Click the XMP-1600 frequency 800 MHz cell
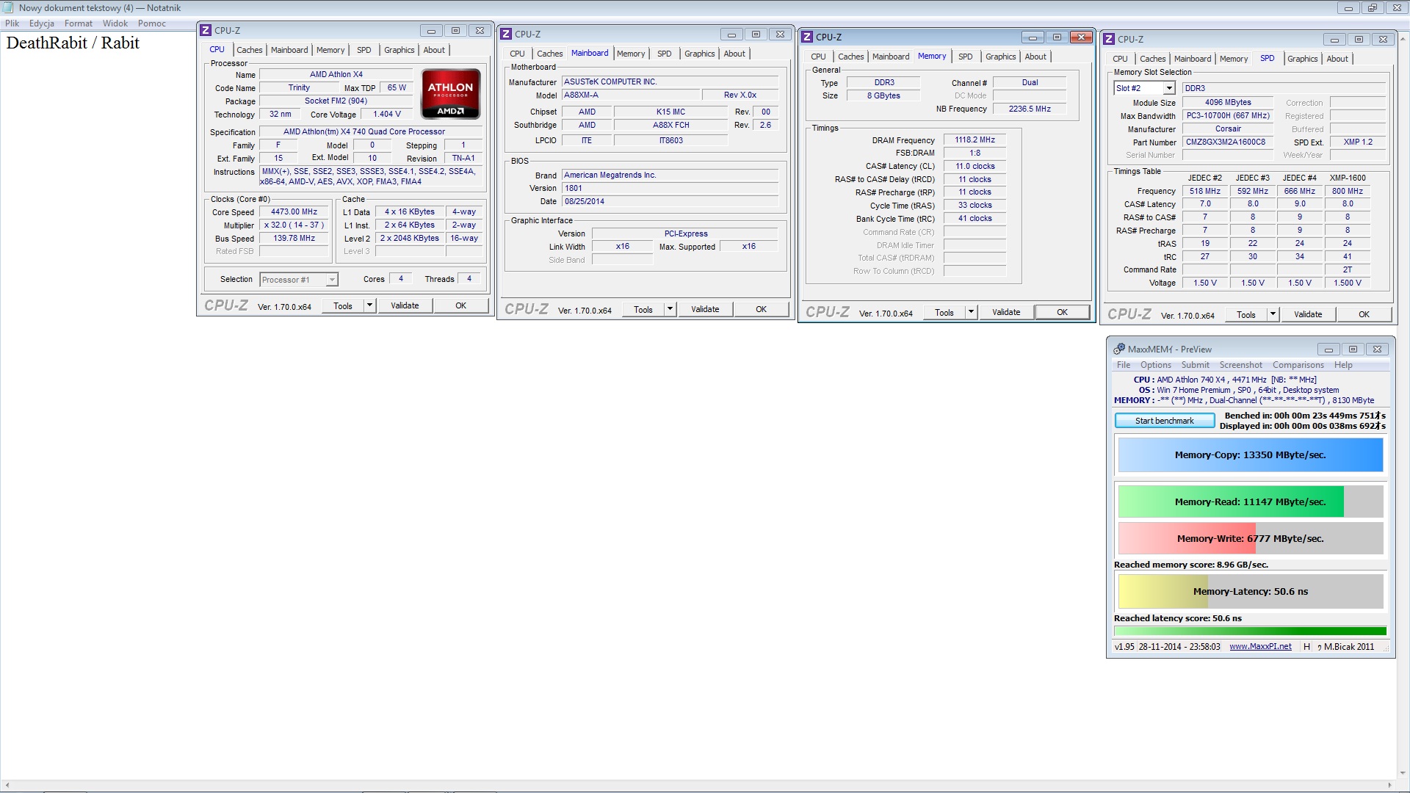 click(1348, 191)
